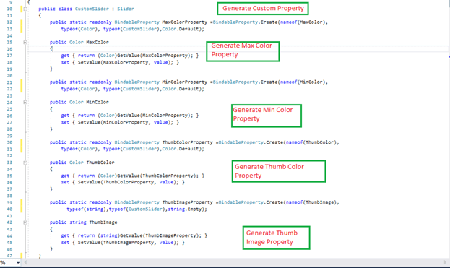Click Color.Default on line 13
This screenshot has height=268, width=450.
[x=181, y=29]
